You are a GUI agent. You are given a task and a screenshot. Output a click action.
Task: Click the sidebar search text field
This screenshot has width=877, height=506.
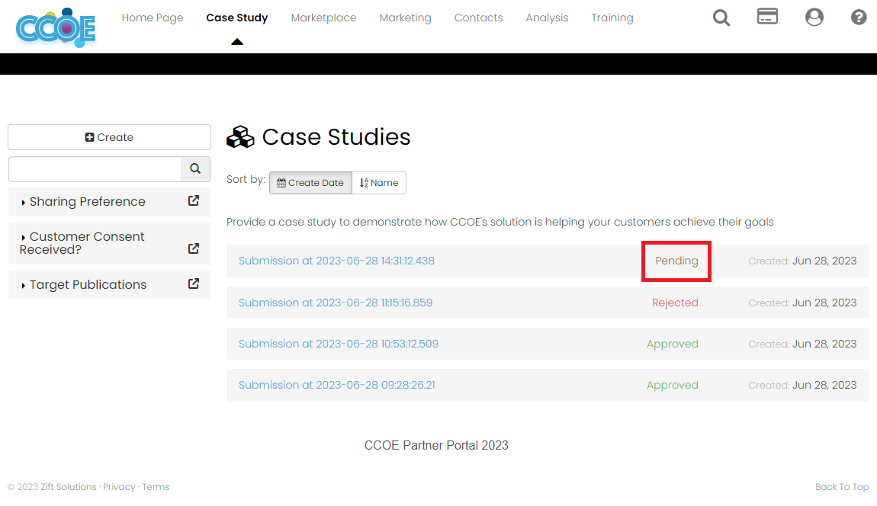pos(95,169)
